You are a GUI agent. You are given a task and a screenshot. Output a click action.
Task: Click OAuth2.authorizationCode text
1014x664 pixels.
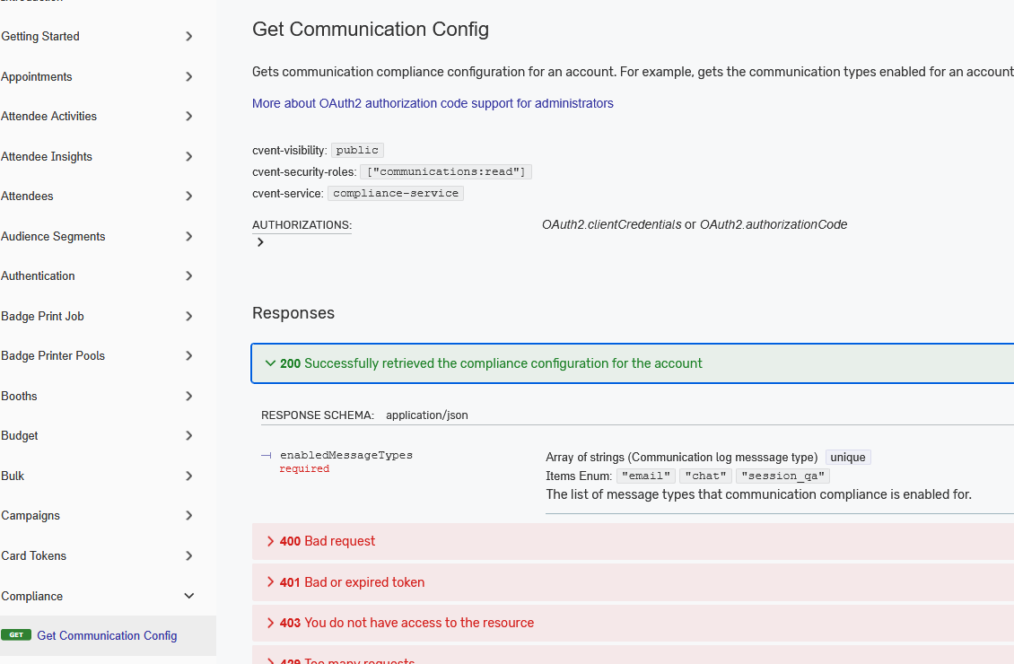[x=774, y=224]
